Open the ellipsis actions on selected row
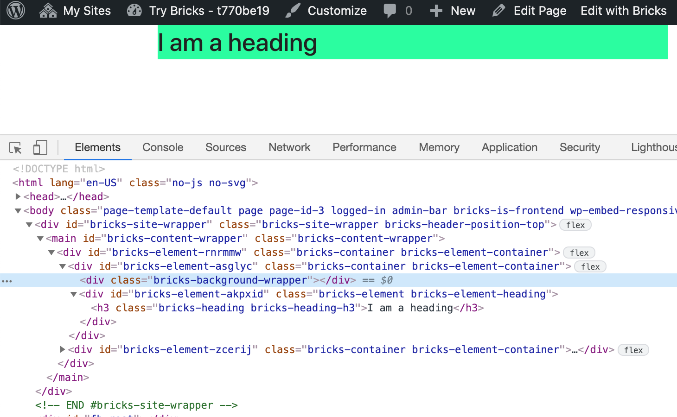Viewport: 677px width, 417px height. coord(7,280)
